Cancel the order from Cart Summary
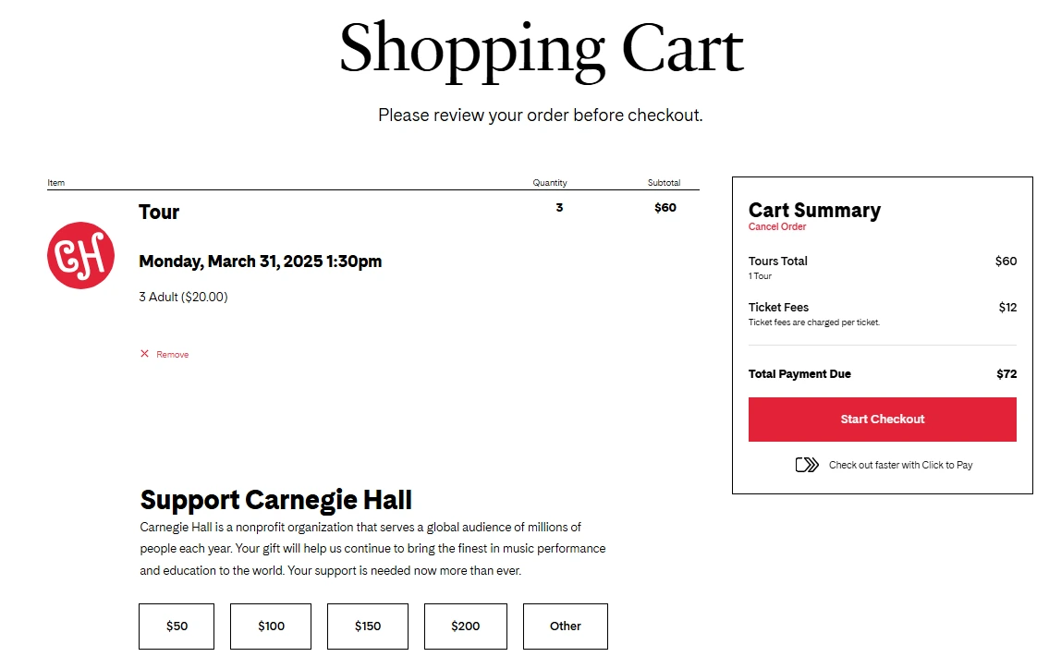Image resolution: width=1049 pixels, height=669 pixels. [777, 227]
